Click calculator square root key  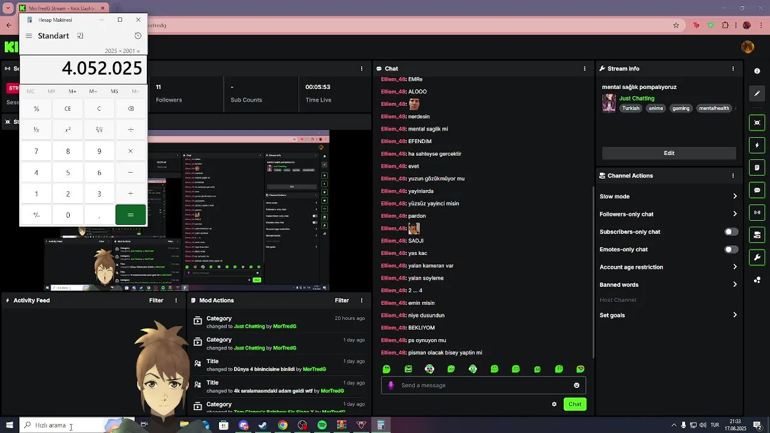99,130
